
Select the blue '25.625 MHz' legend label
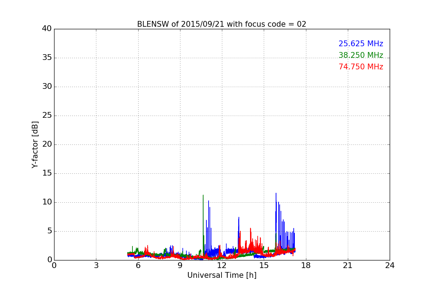tap(361, 44)
